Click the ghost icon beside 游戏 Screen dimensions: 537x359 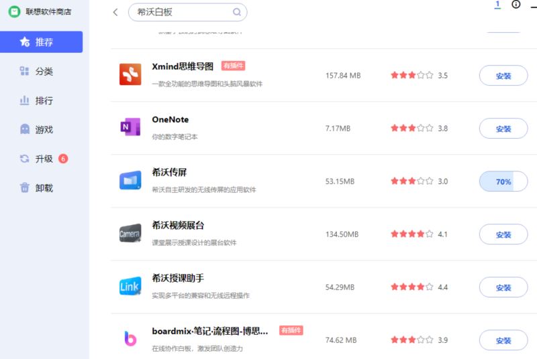25,129
